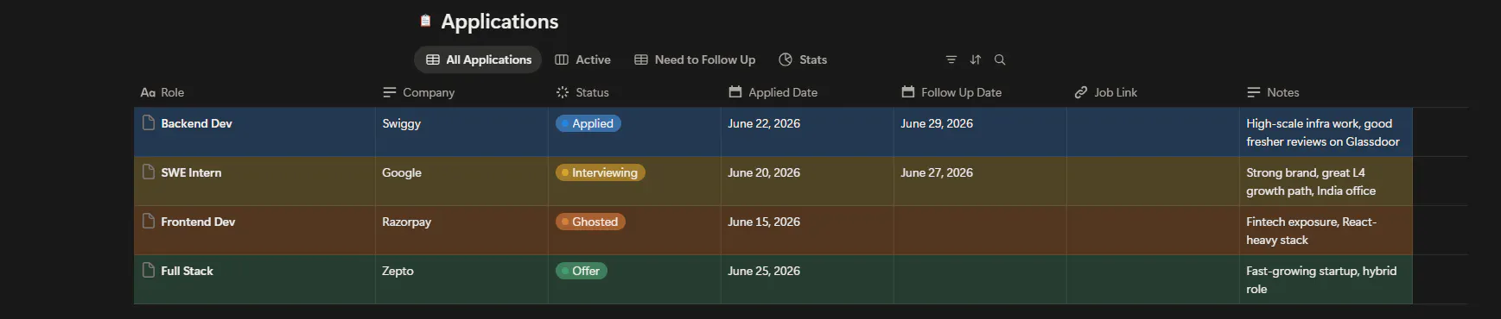Click the Frontend Dev document icon

(149, 221)
